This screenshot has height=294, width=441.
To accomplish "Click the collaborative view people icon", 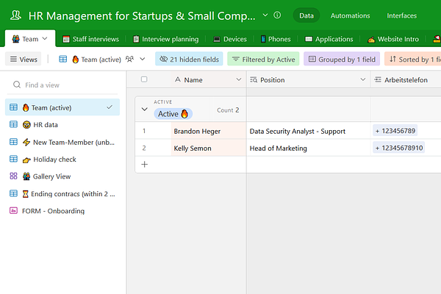I will pyautogui.click(x=129, y=59).
